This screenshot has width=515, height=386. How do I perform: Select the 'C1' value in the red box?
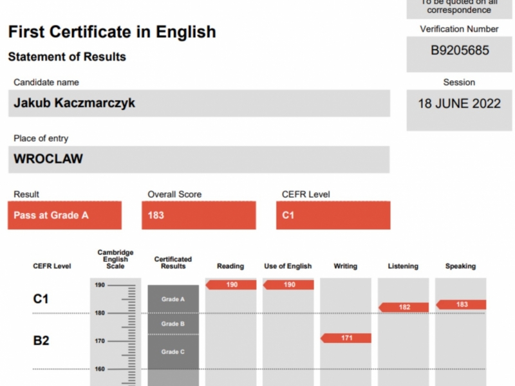(x=288, y=216)
